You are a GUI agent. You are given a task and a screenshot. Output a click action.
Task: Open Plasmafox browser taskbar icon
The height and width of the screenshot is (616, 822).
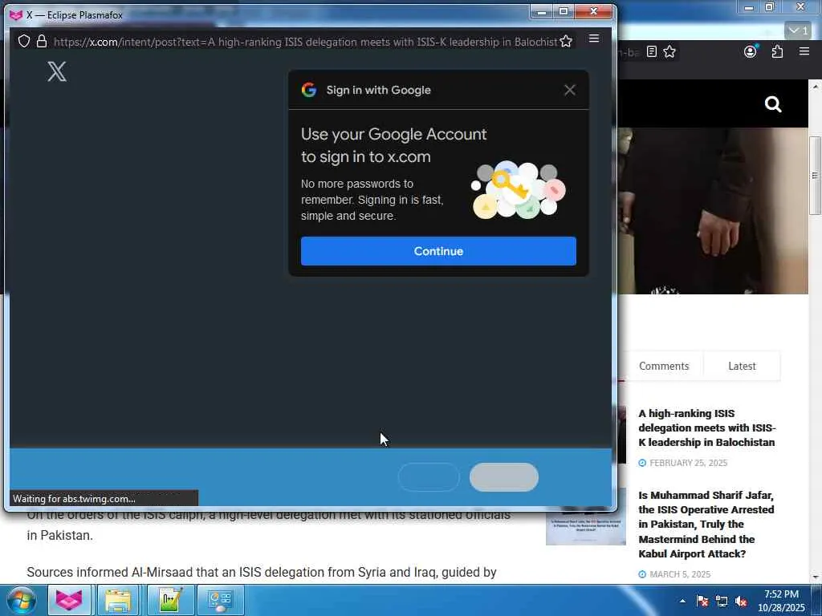[69, 600]
